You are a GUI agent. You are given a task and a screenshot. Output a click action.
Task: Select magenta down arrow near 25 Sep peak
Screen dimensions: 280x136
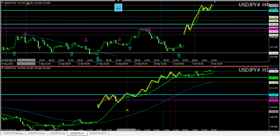149,29
